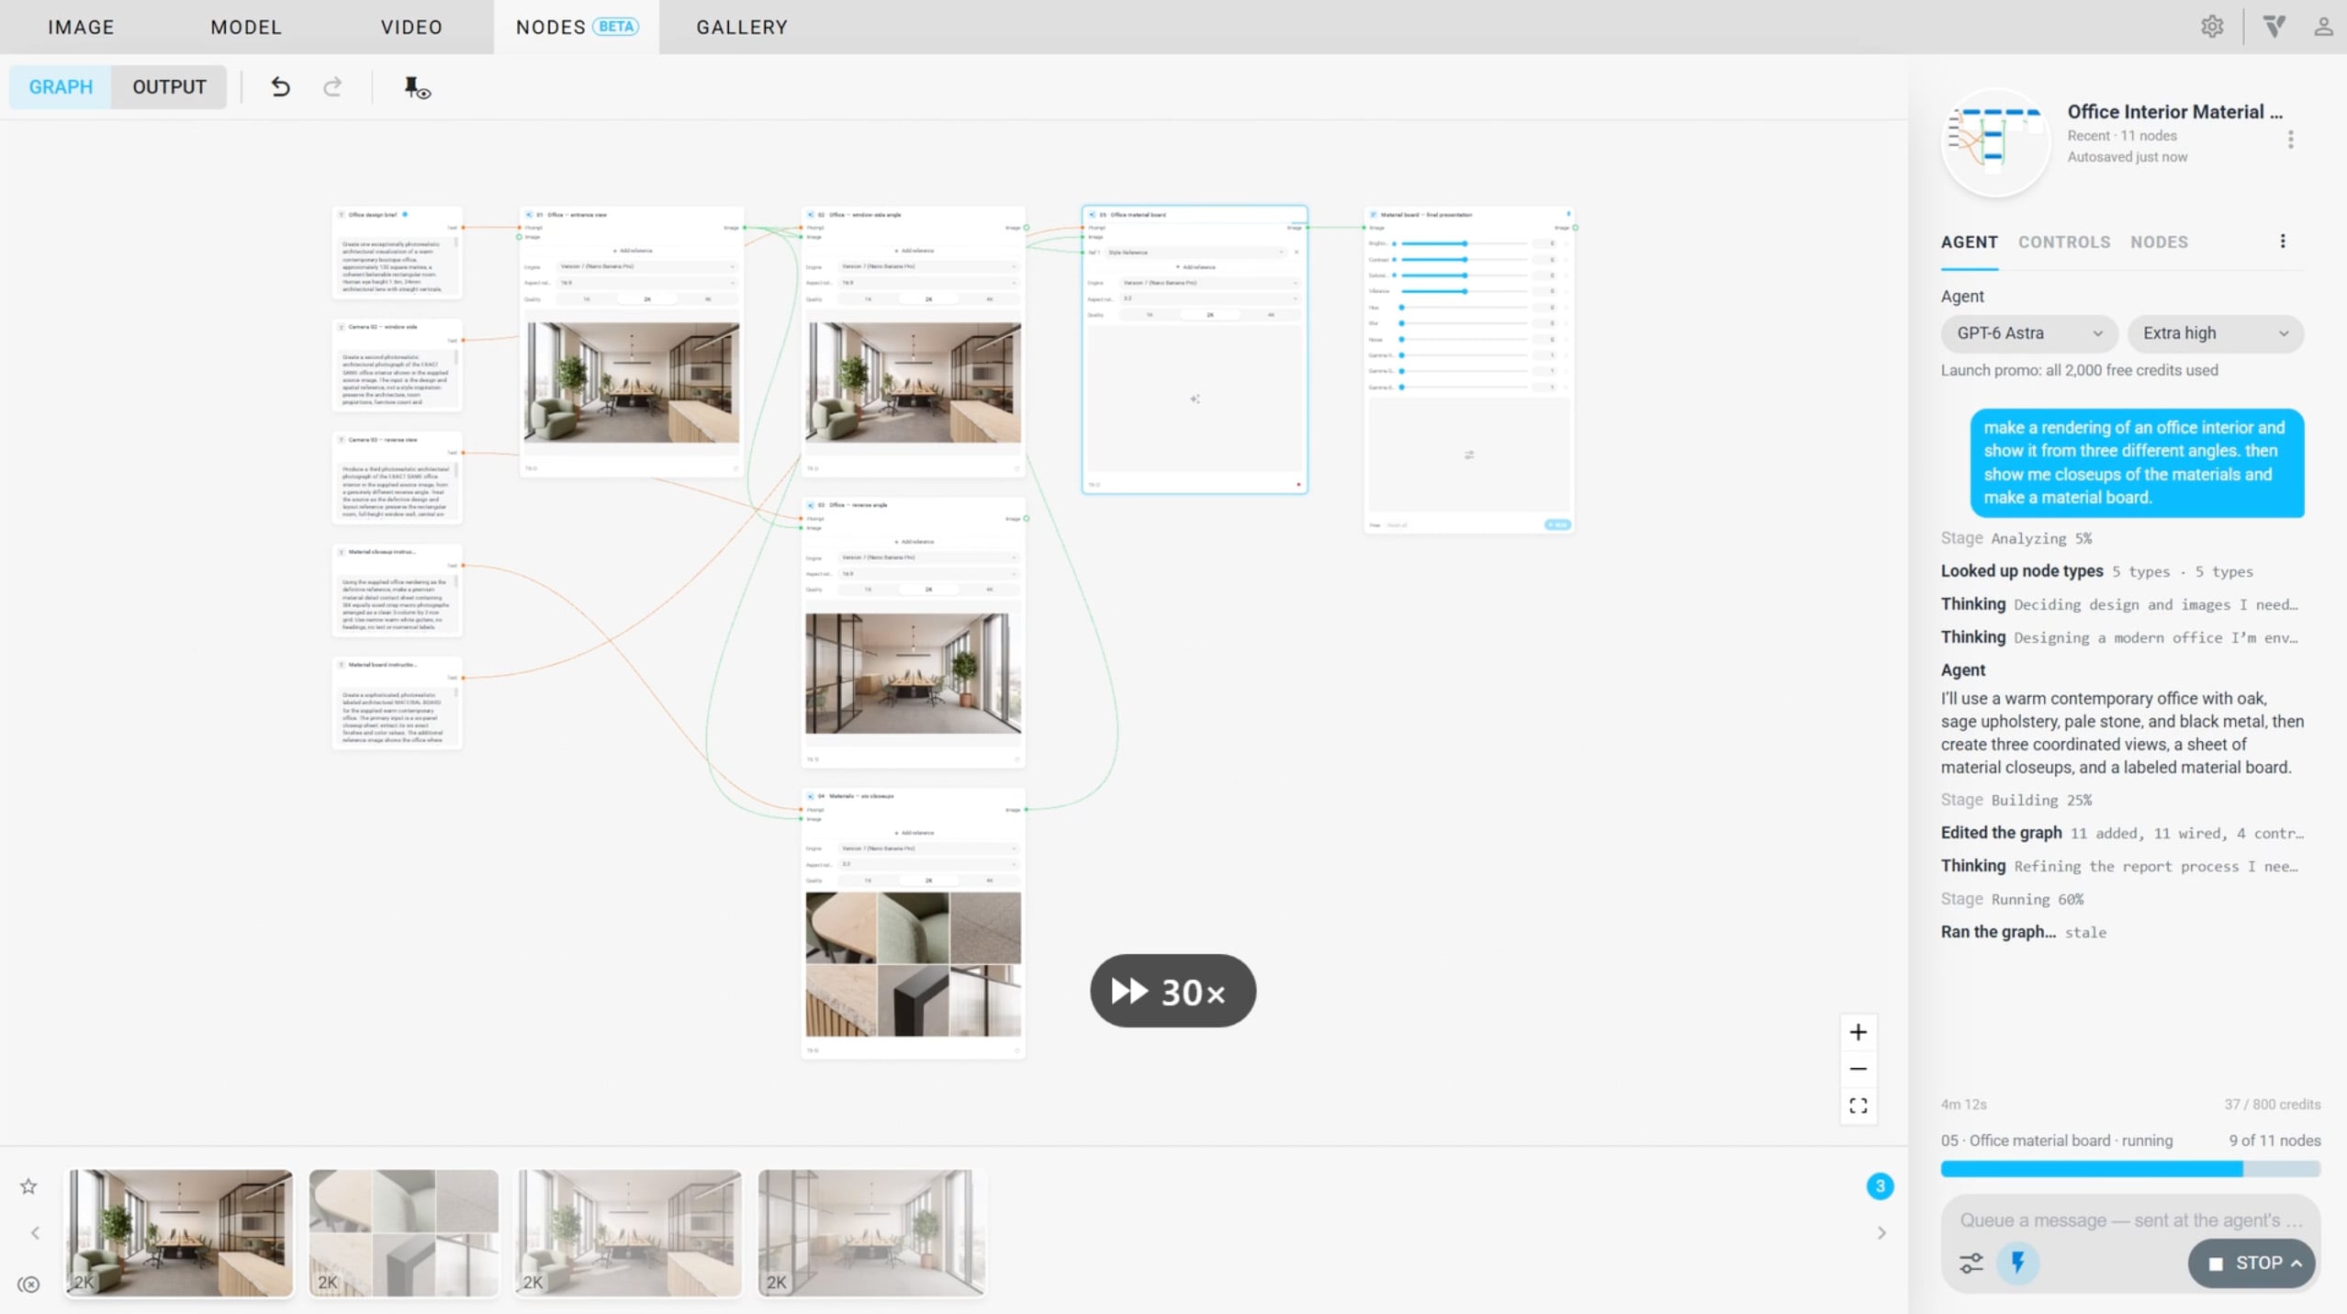Click the Queue a message input field

click(2130, 1220)
